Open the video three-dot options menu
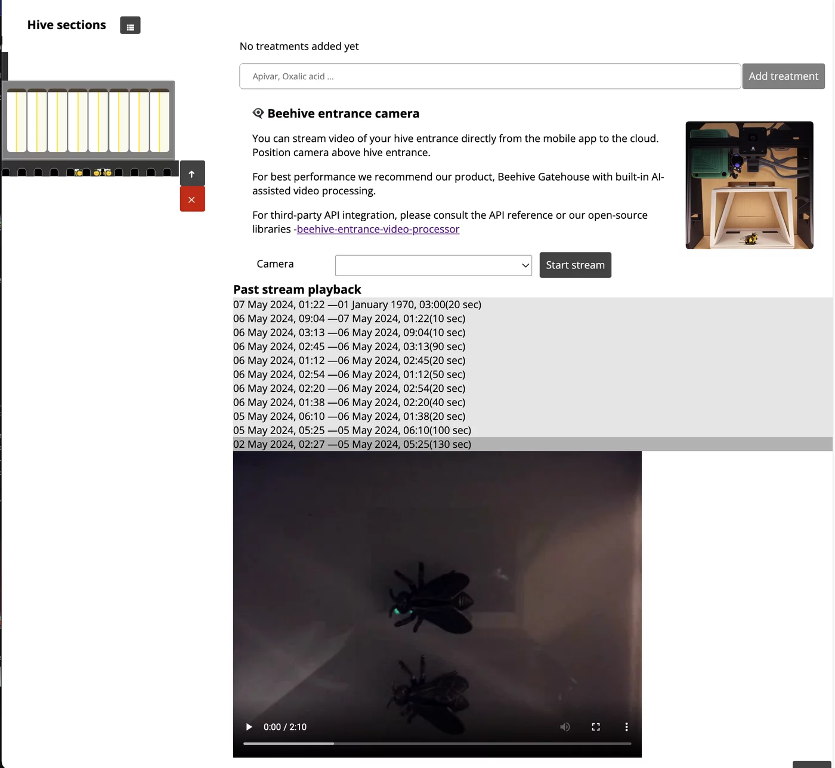The image size is (835, 768). coord(626,727)
